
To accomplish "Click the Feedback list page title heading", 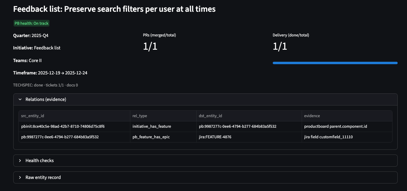I will [114, 9].
